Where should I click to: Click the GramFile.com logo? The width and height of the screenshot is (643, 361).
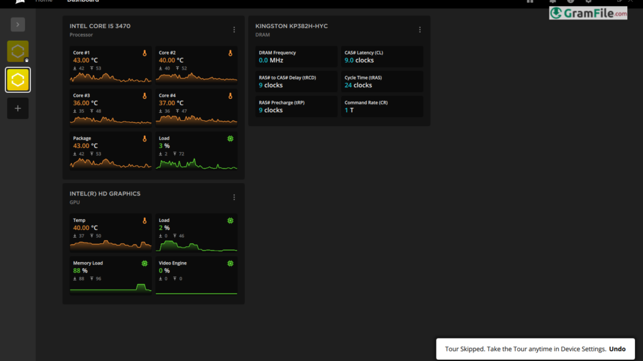588,13
